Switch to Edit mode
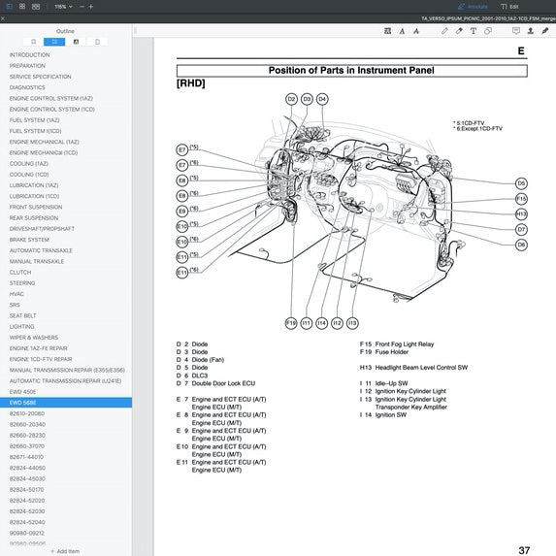Image resolution: width=556 pixels, height=556 pixels. (x=509, y=7)
